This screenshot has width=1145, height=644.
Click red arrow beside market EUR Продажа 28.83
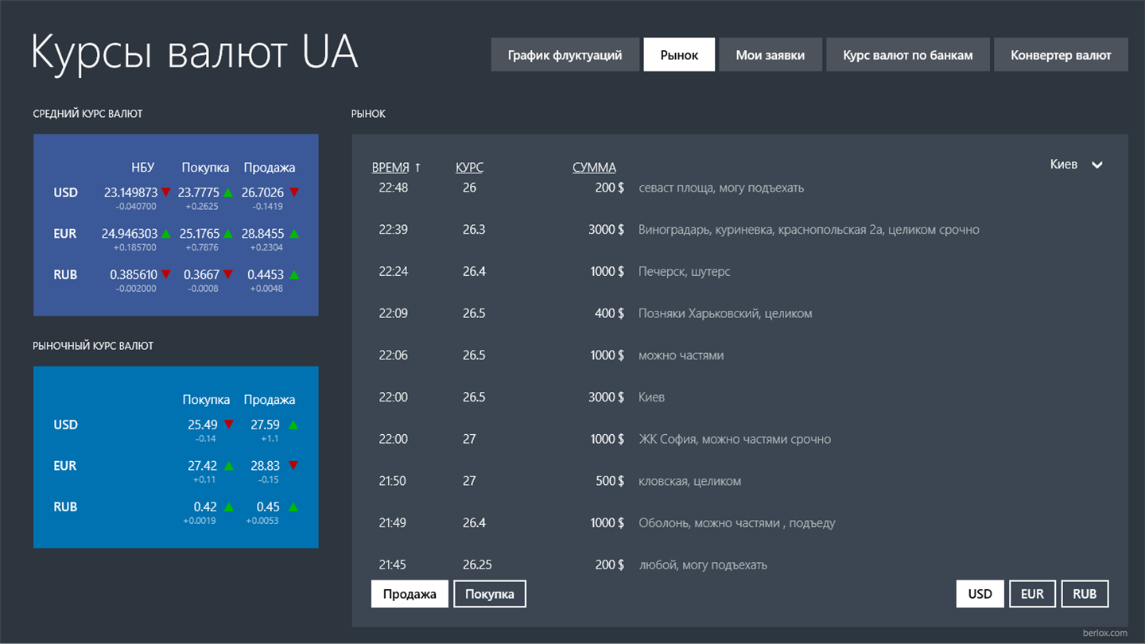293,465
